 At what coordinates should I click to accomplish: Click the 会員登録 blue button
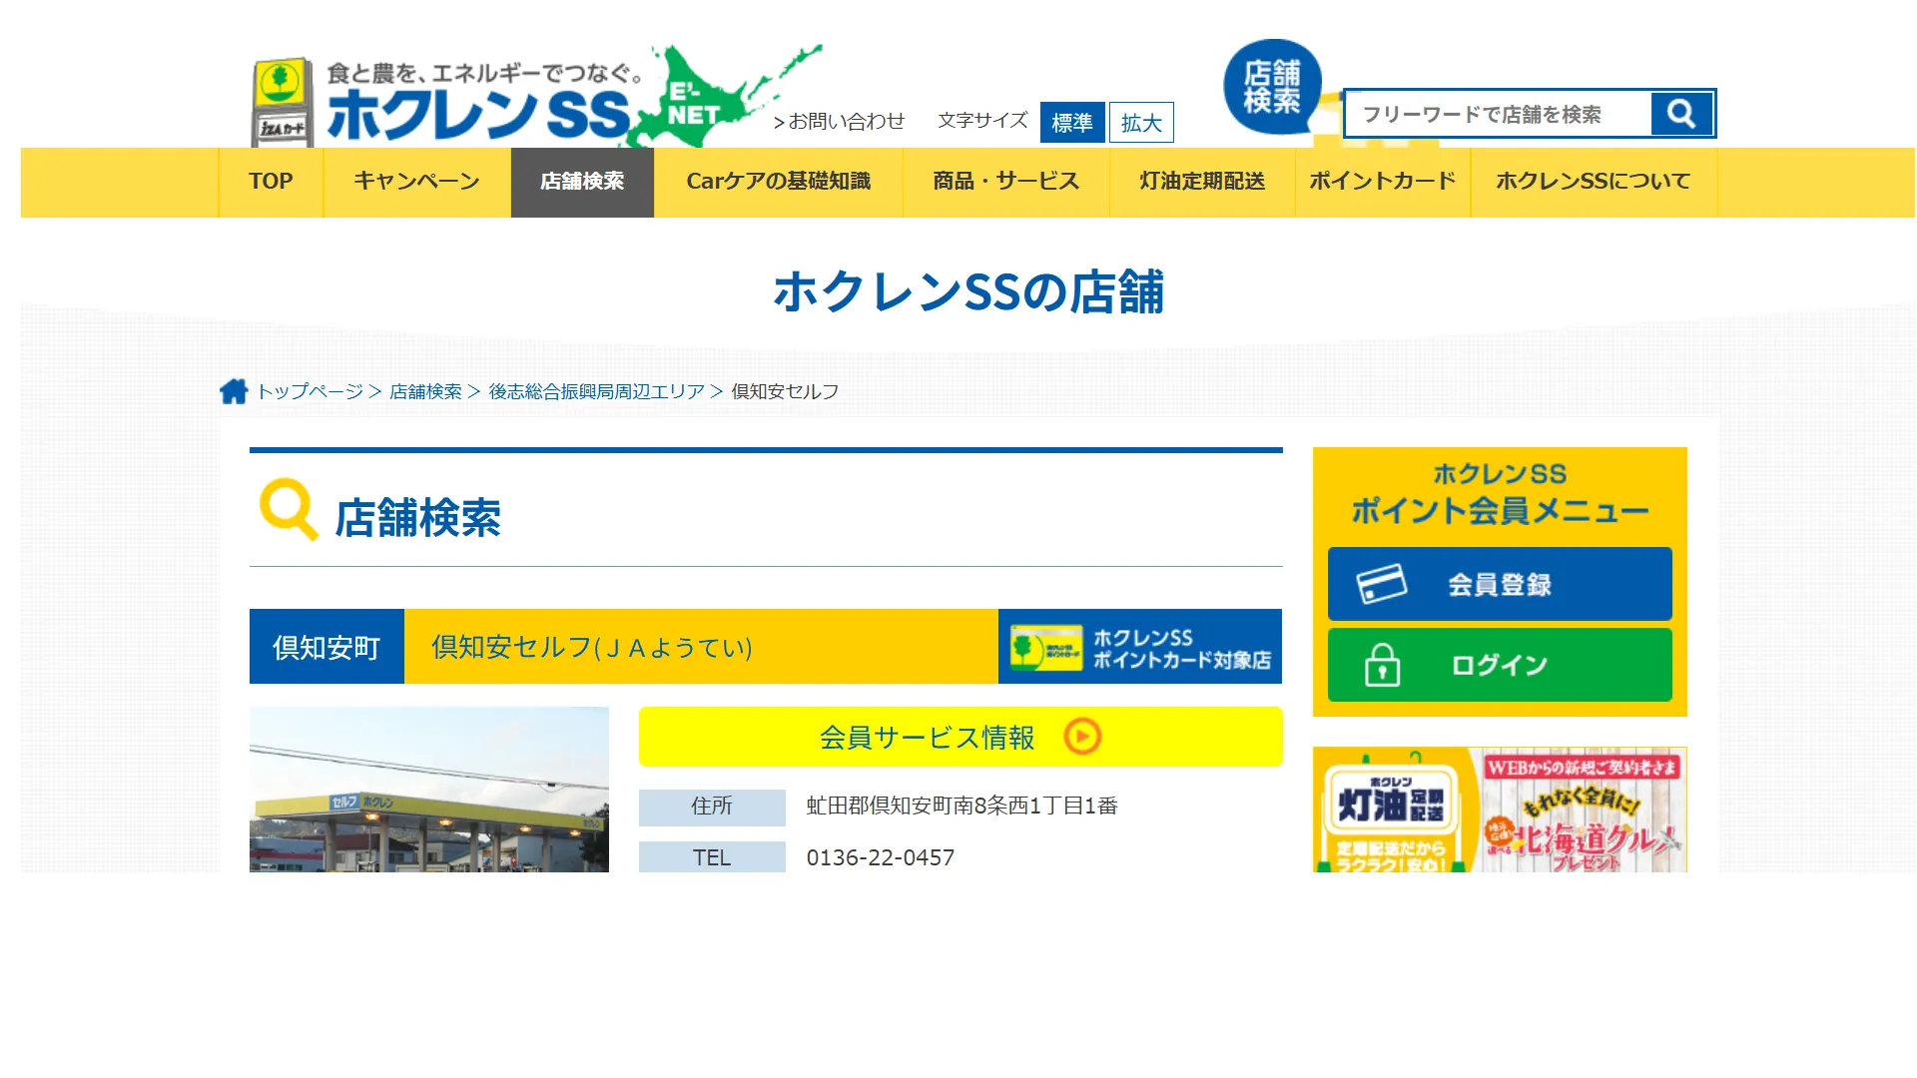tap(1500, 584)
